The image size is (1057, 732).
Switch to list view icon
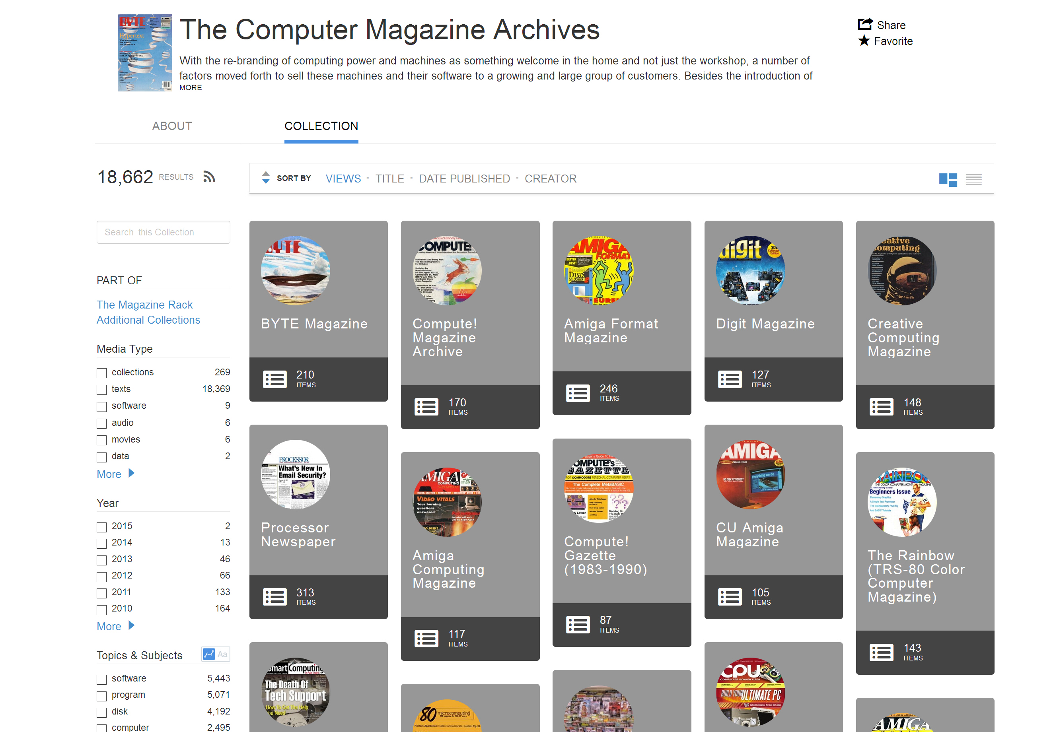pos(973,179)
